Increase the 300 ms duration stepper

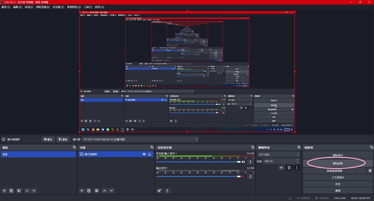[298, 160]
